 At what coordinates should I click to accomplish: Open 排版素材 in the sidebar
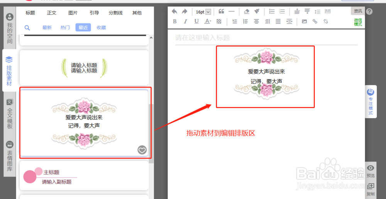pyautogui.click(x=9, y=70)
